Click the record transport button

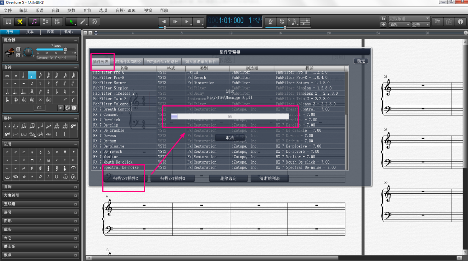[x=199, y=22]
